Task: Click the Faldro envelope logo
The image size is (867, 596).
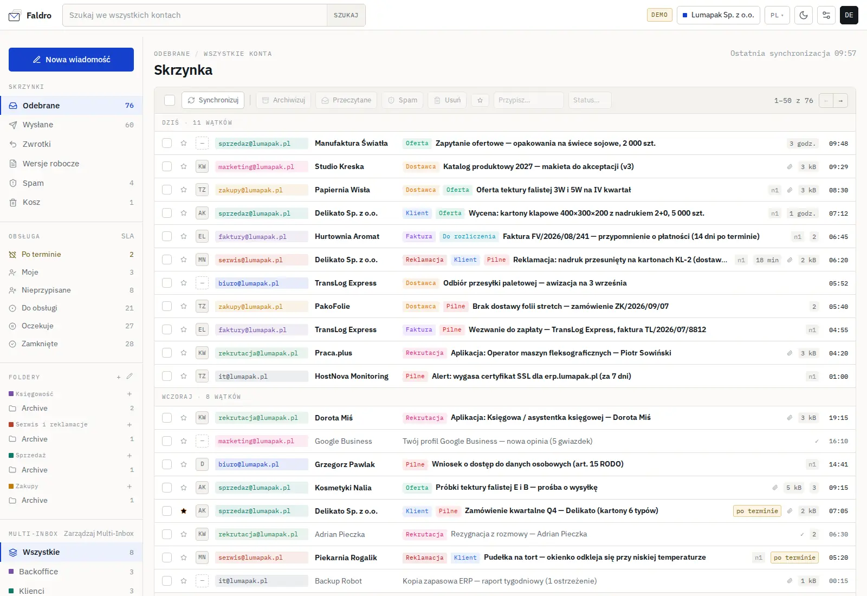Action: [x=14, y=16]
